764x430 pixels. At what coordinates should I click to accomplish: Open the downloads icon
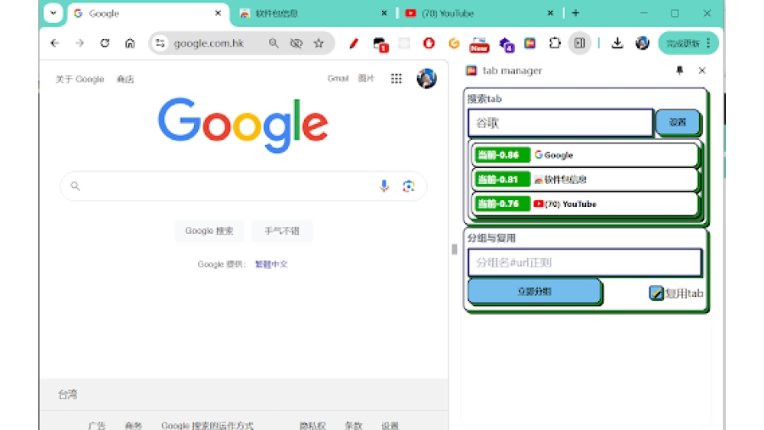point(617,44)
